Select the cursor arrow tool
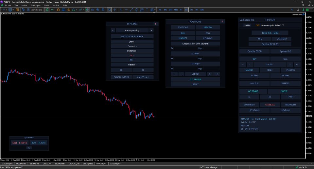The width and height of the screenshot is (314, 169). (109, 9)
